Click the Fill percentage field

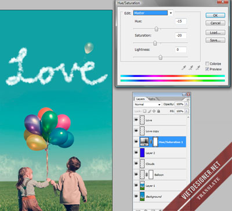tap(180, 111)
